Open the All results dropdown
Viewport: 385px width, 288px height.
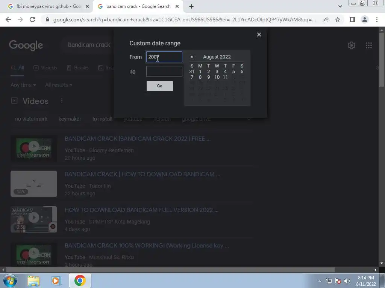pos(58,85)
